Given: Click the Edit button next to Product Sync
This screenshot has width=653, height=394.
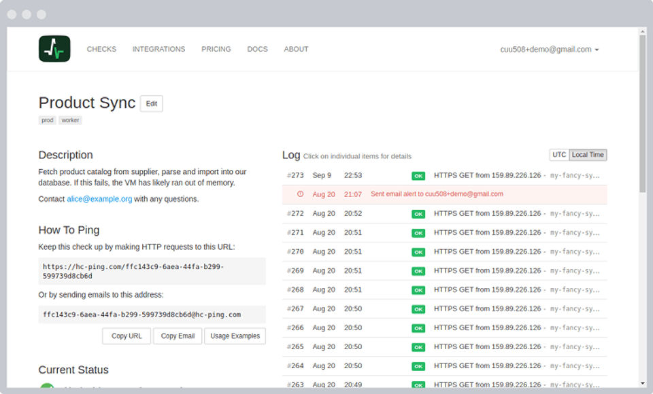Looking at the screenshot, I should (152, 104).
